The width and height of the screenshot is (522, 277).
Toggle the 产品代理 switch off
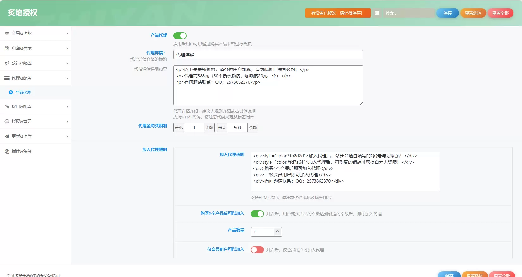180,36
